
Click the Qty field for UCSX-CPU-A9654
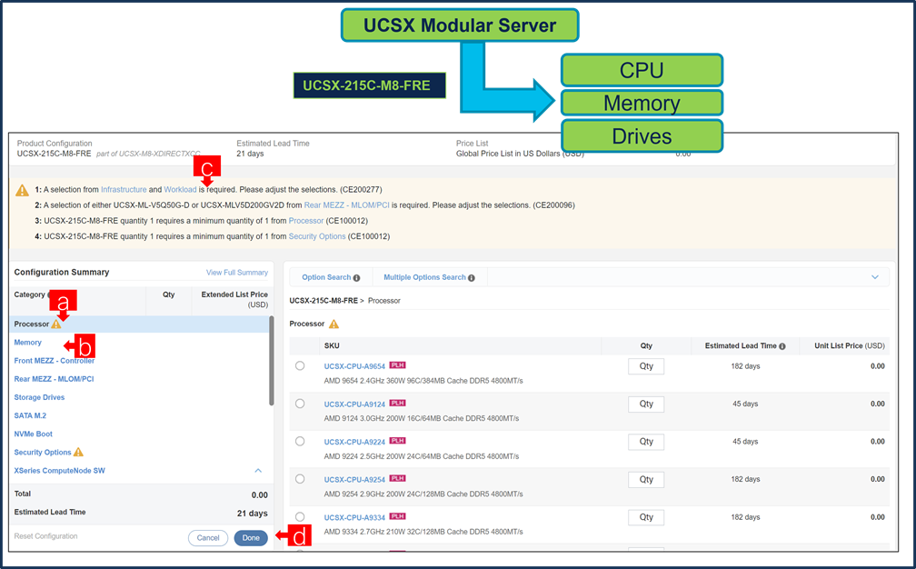[x=646, y=366]
